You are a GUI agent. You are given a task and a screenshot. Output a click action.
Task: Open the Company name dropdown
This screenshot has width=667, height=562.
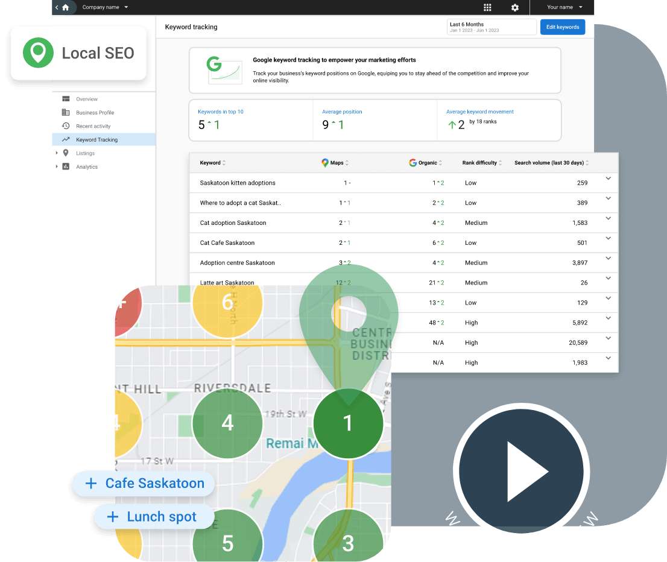point(106,7)
